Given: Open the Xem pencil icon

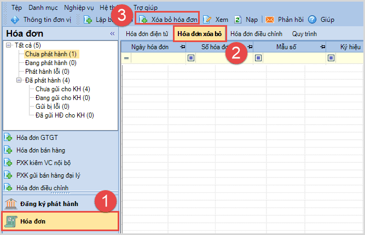Looking at the screenshot, I should 207,20.
